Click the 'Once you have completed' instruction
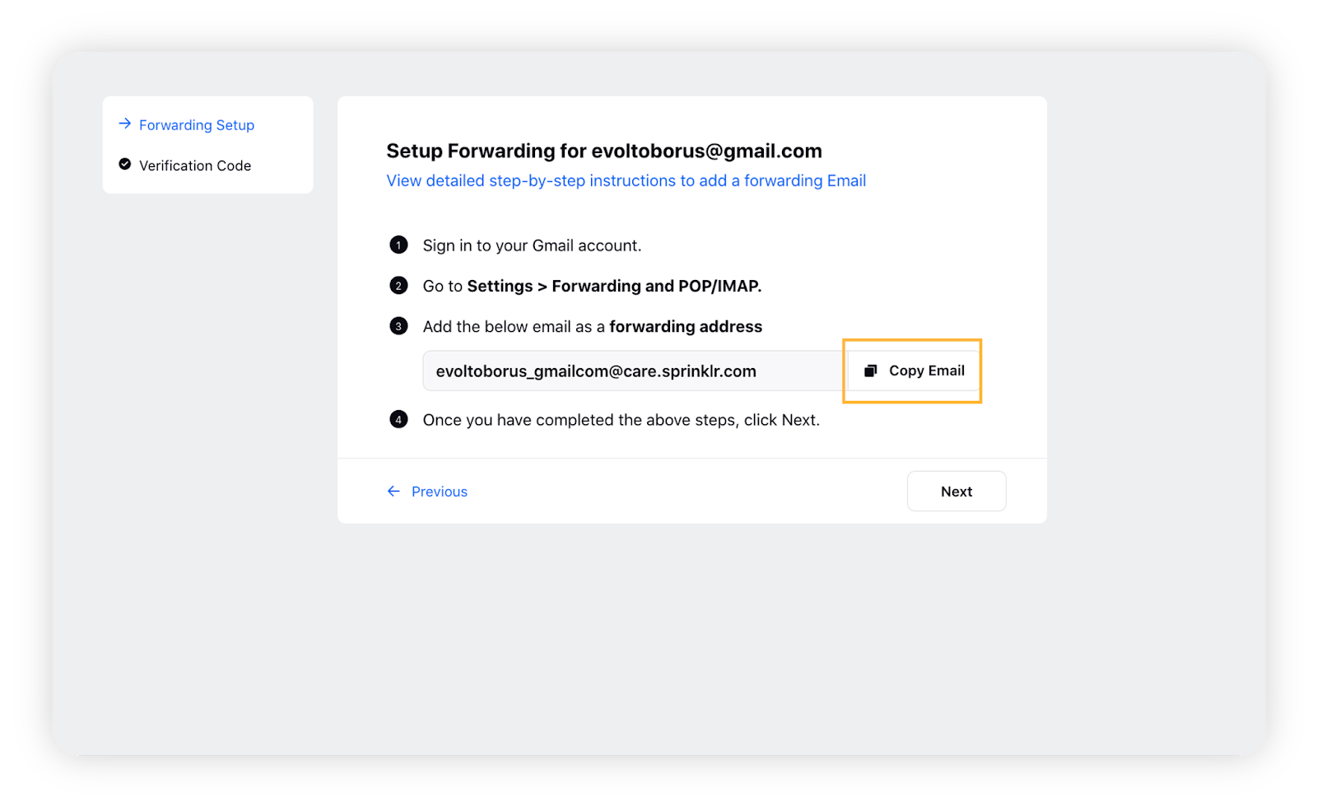 [x=621, y=420]
